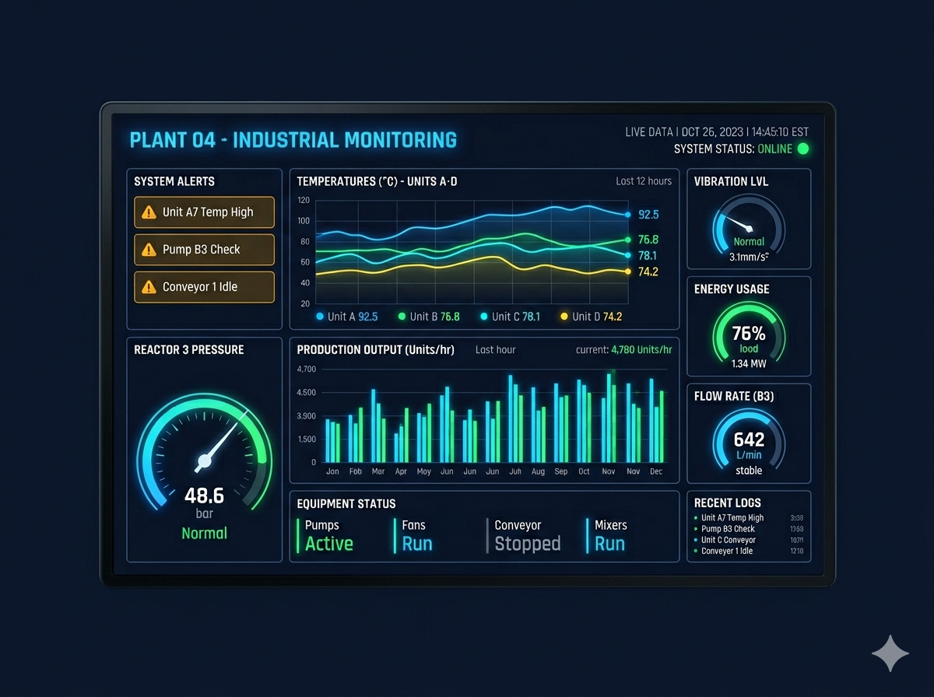
Task: Toggle the Unit B legend marker
Action: tap(400, 316)
